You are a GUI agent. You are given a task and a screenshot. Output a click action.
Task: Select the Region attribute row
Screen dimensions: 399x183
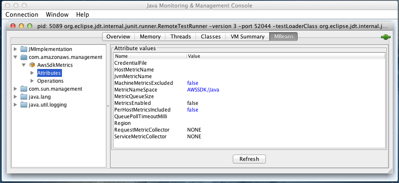coord(249,123)
